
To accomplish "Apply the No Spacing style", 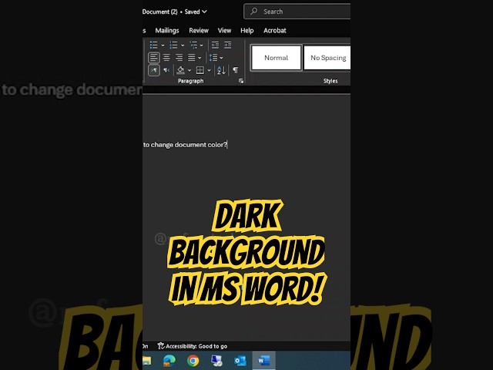I will [327, 58].
